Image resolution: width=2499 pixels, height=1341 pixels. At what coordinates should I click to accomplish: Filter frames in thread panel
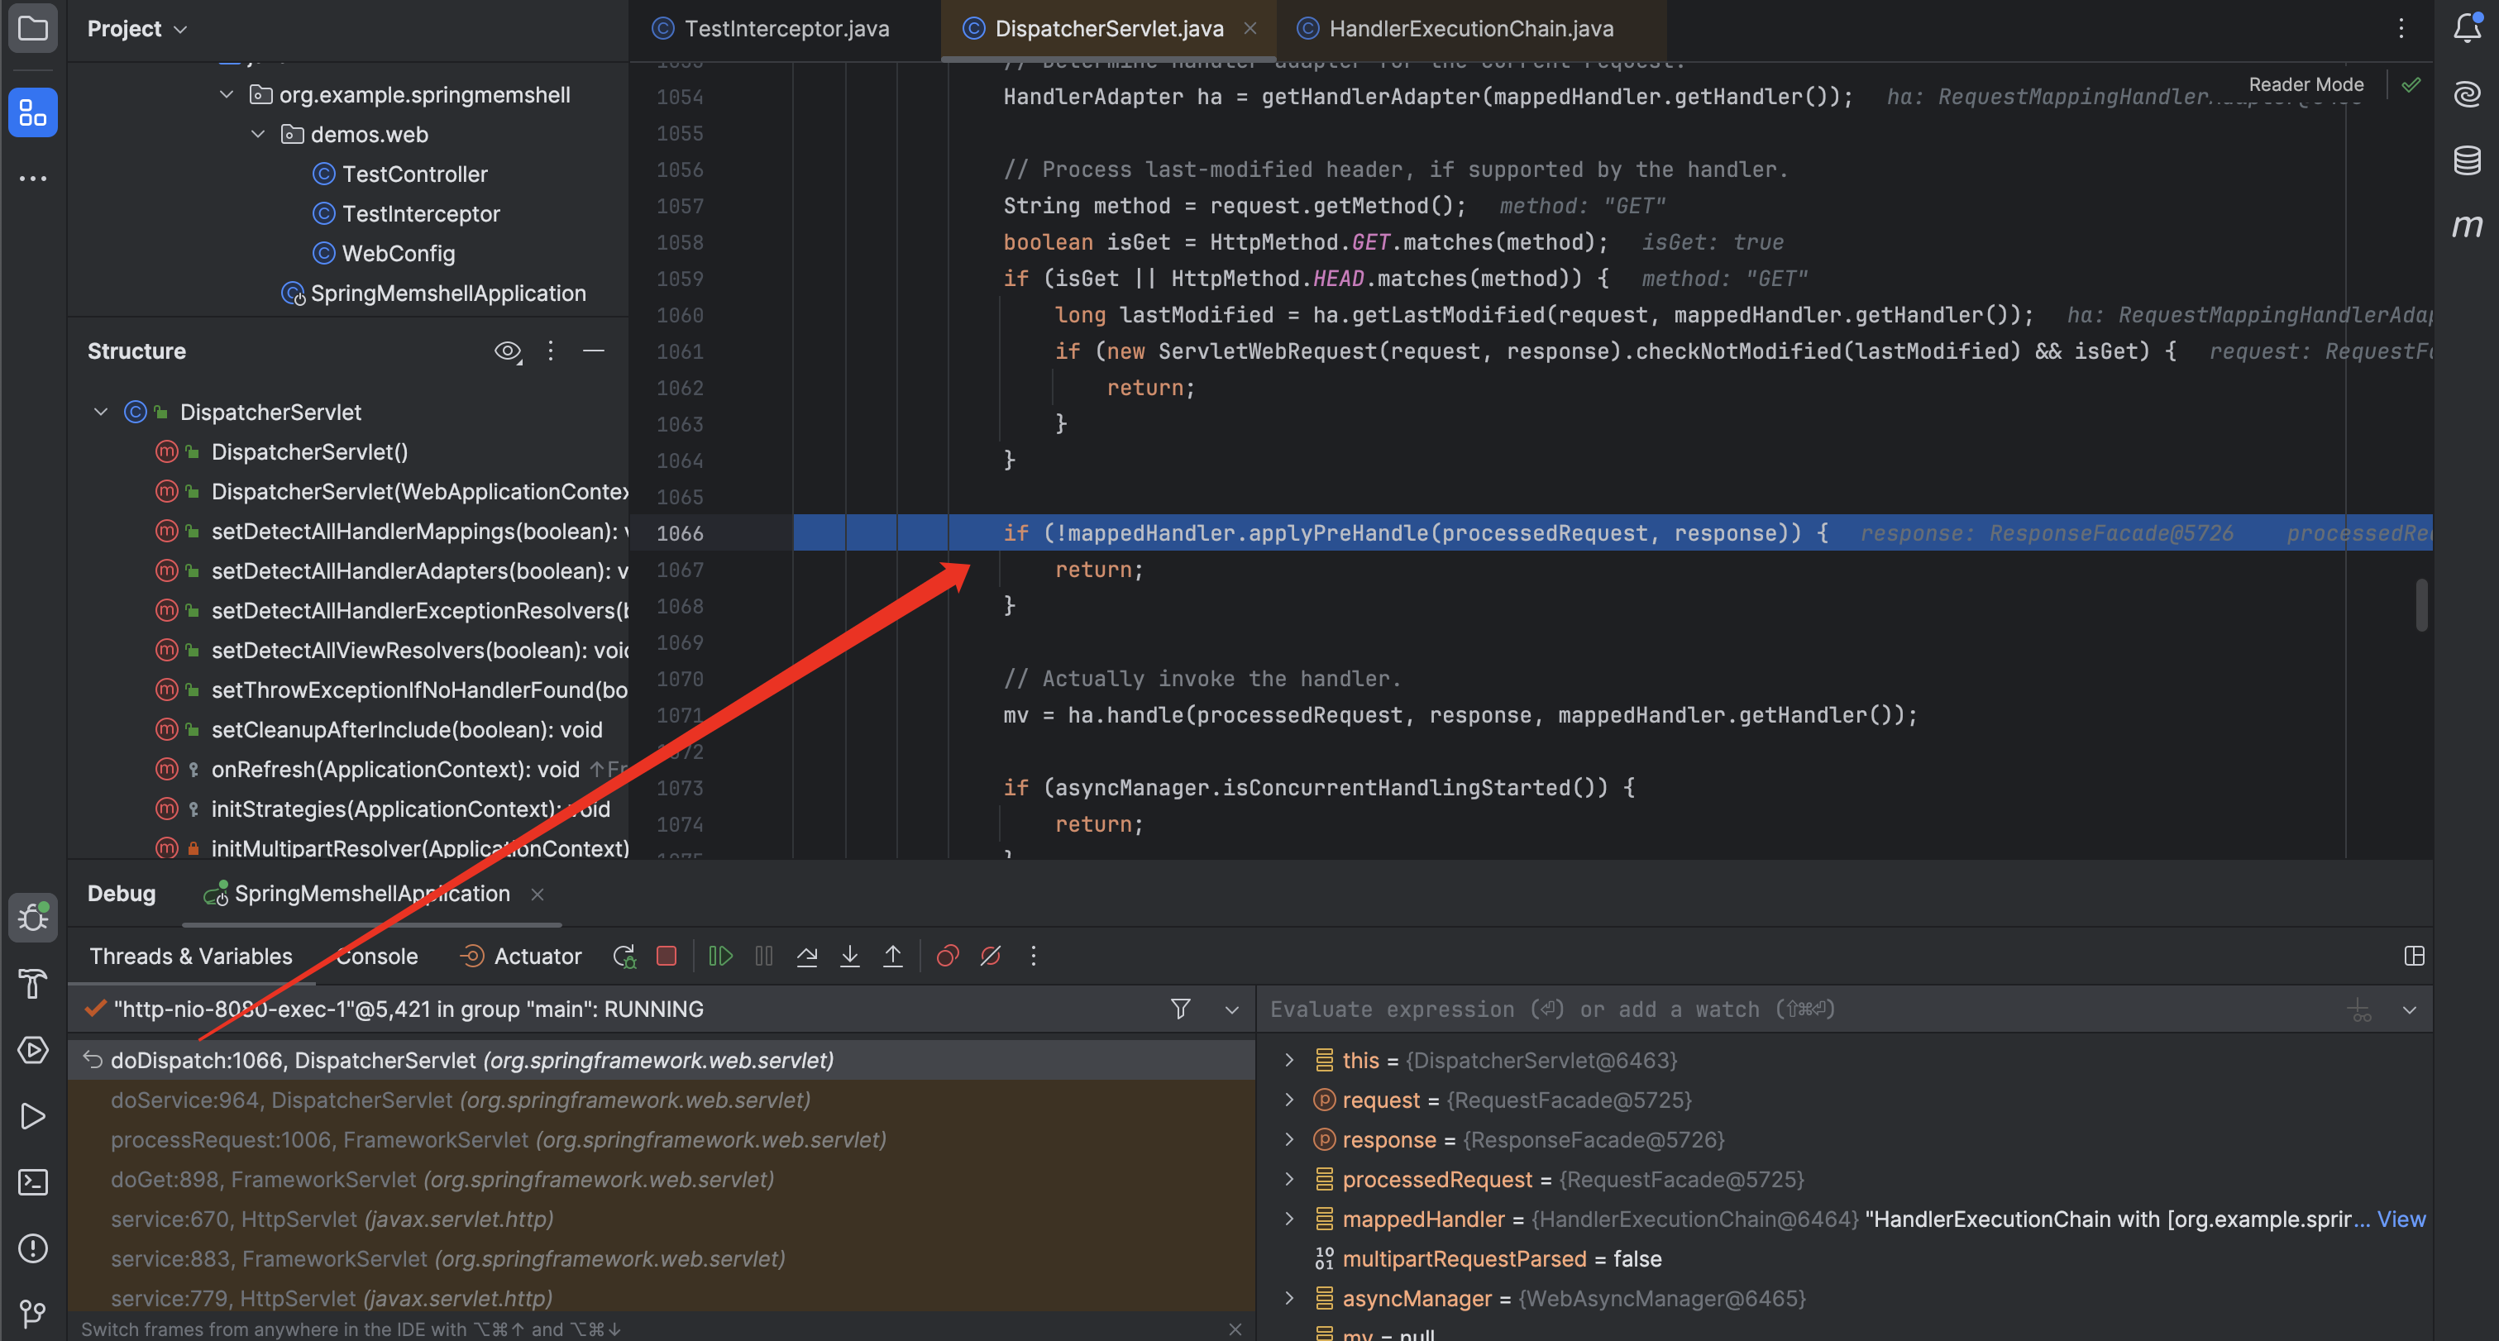pos(1181,1009)
